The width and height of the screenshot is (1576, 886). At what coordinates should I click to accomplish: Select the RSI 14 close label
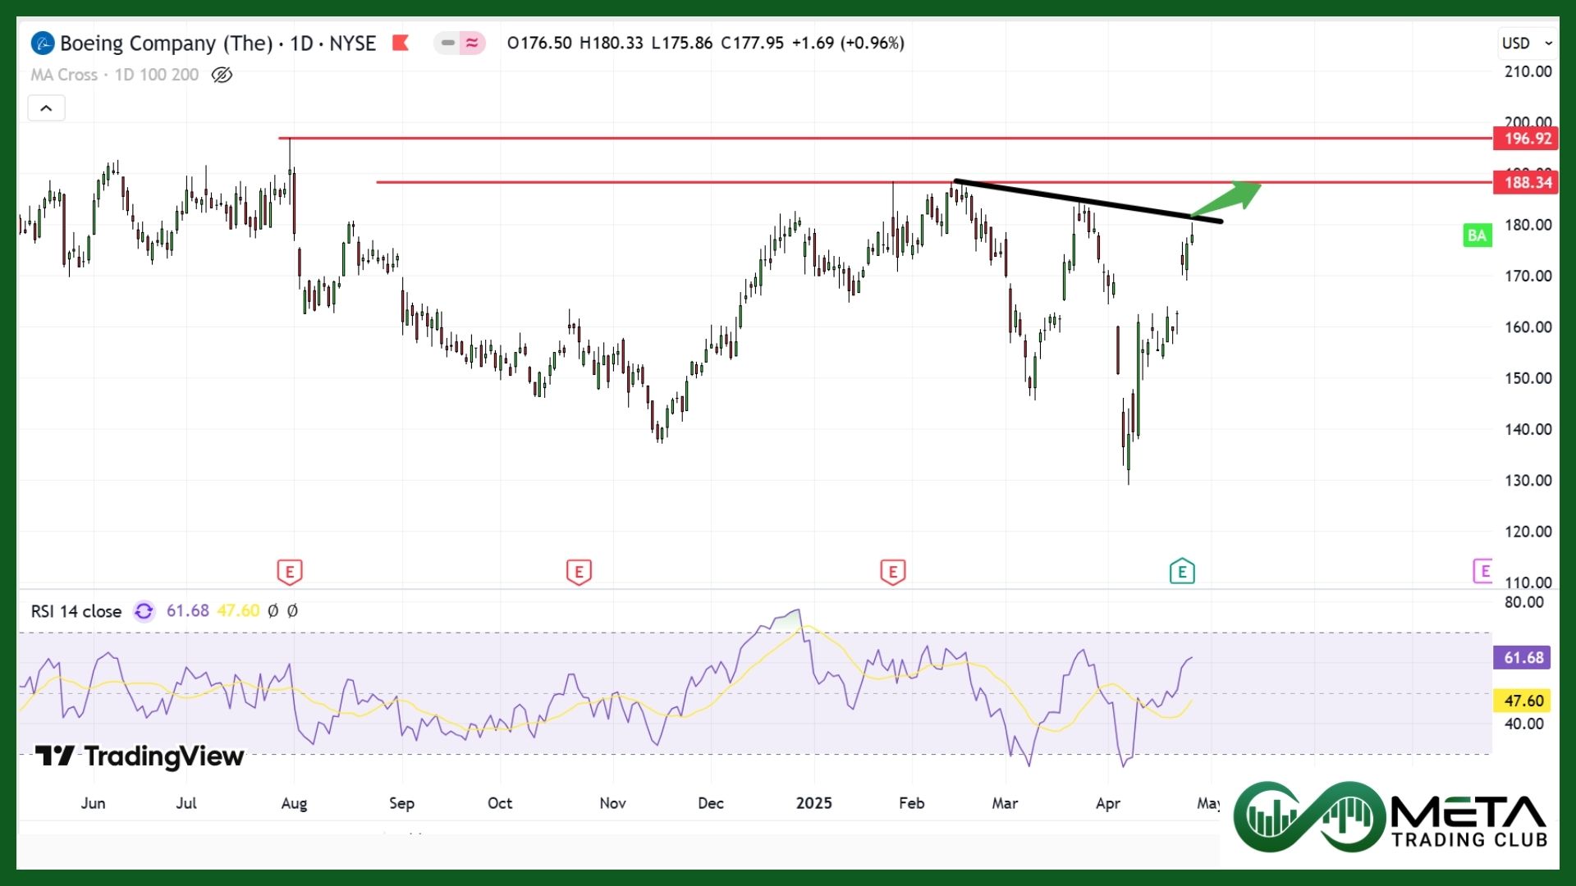coord(76,611)
